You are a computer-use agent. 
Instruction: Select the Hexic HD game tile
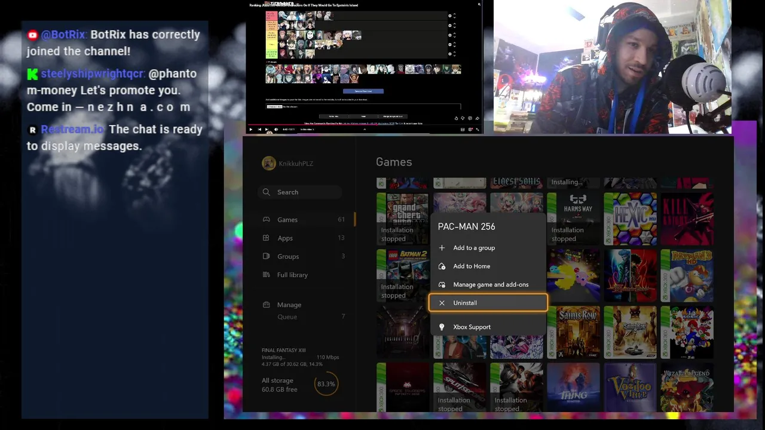click(630, 219)
